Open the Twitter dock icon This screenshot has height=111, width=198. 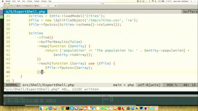click(x=141, y=108)
